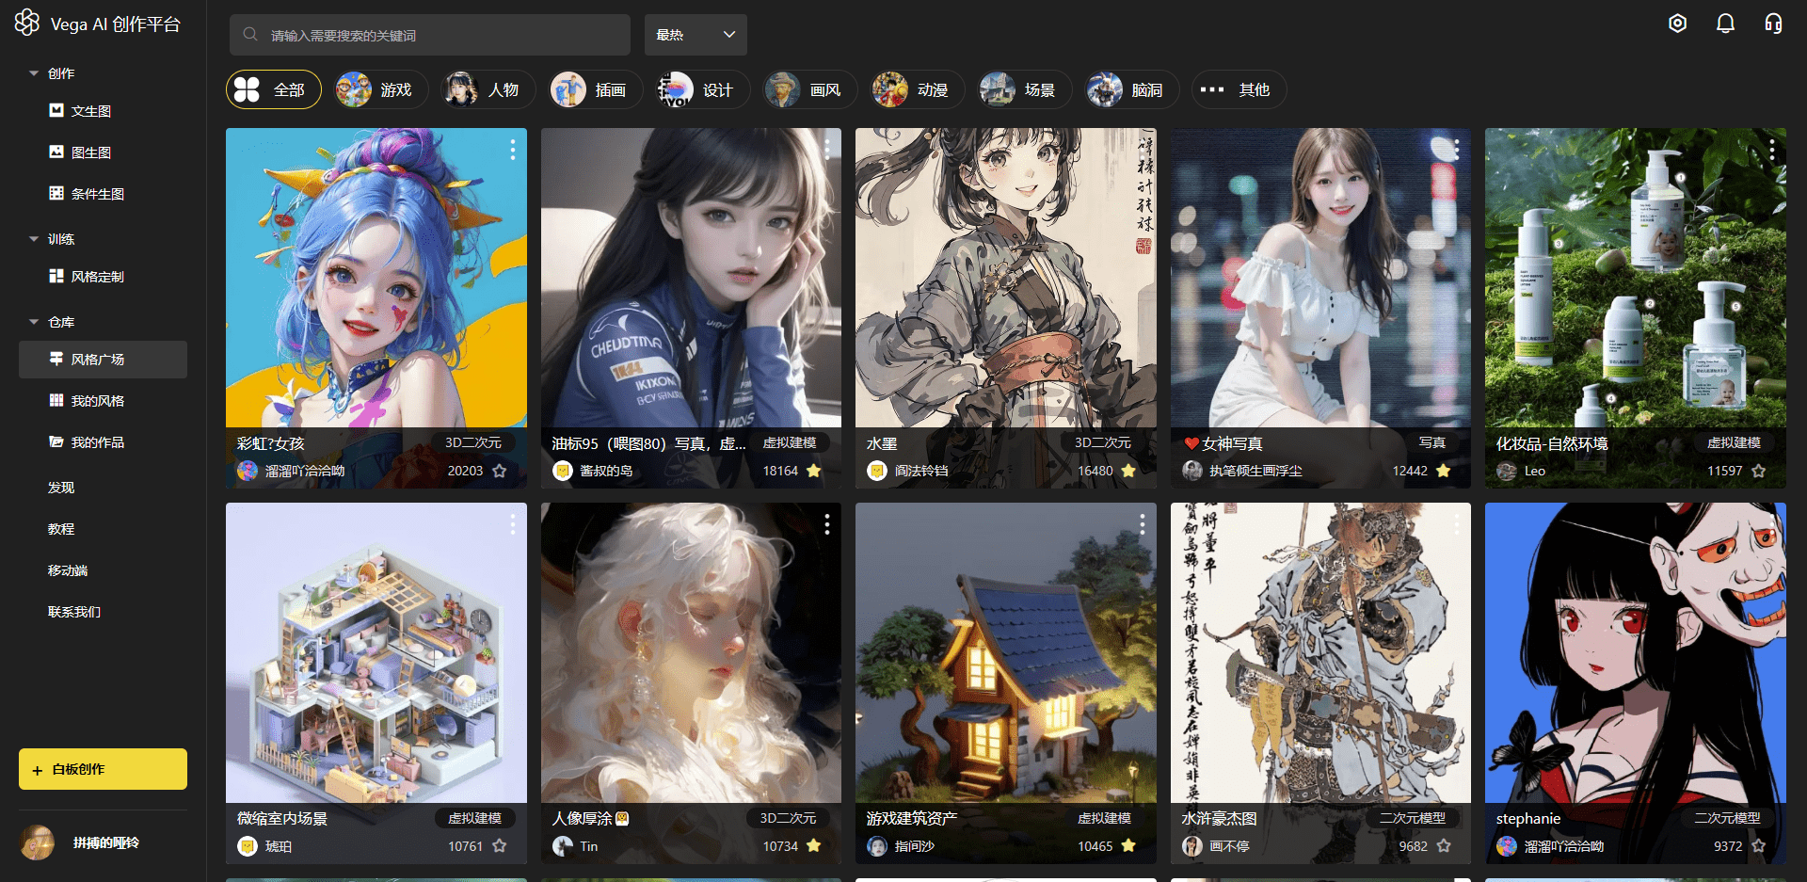Toggle favorite star on 水墨 card
This screenshot has width=1807, height=882.
[1128, 471]
